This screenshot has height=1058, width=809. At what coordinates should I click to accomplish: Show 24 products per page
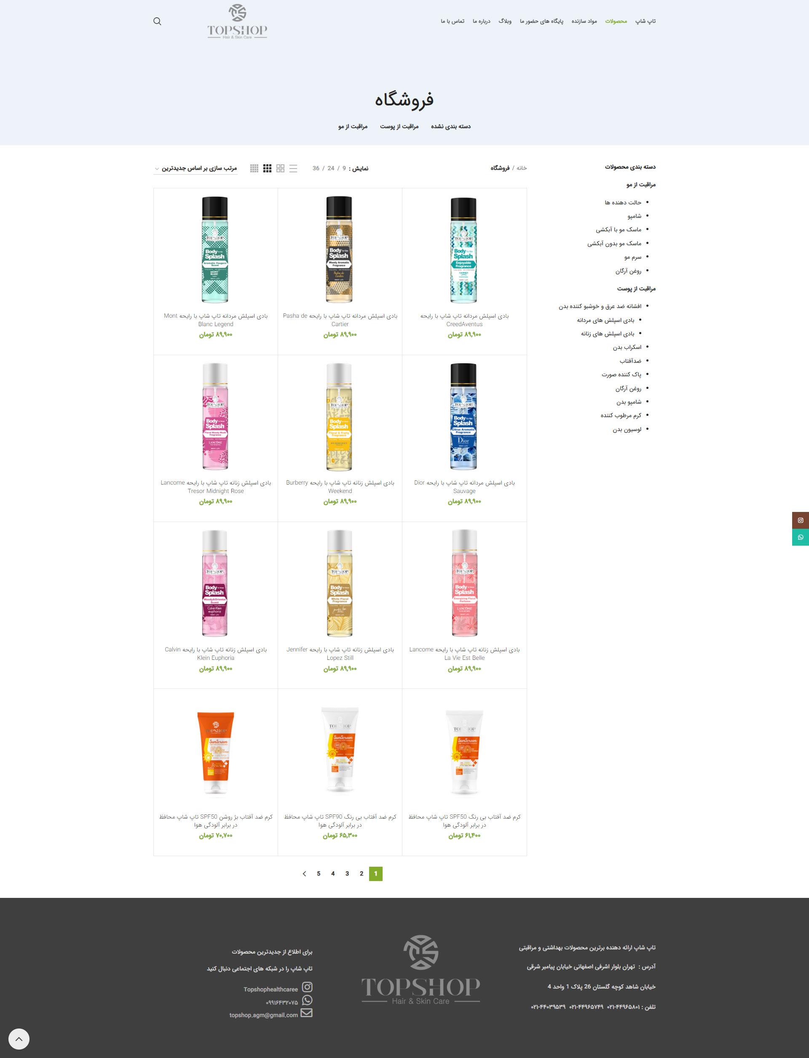[x=331, y=169]
